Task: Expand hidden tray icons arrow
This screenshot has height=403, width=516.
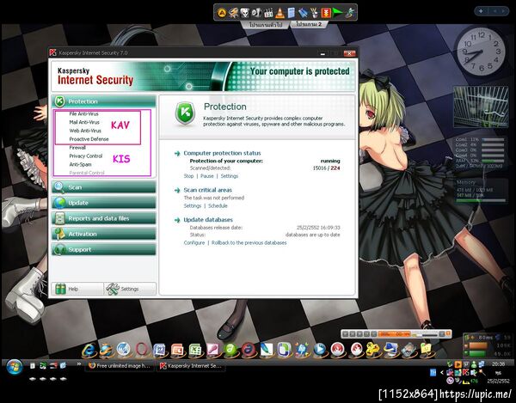Action: click(442, 372)
